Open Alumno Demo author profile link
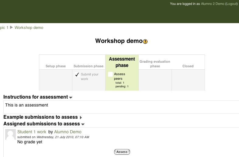 pyautogui.click(x=68, y=132)
